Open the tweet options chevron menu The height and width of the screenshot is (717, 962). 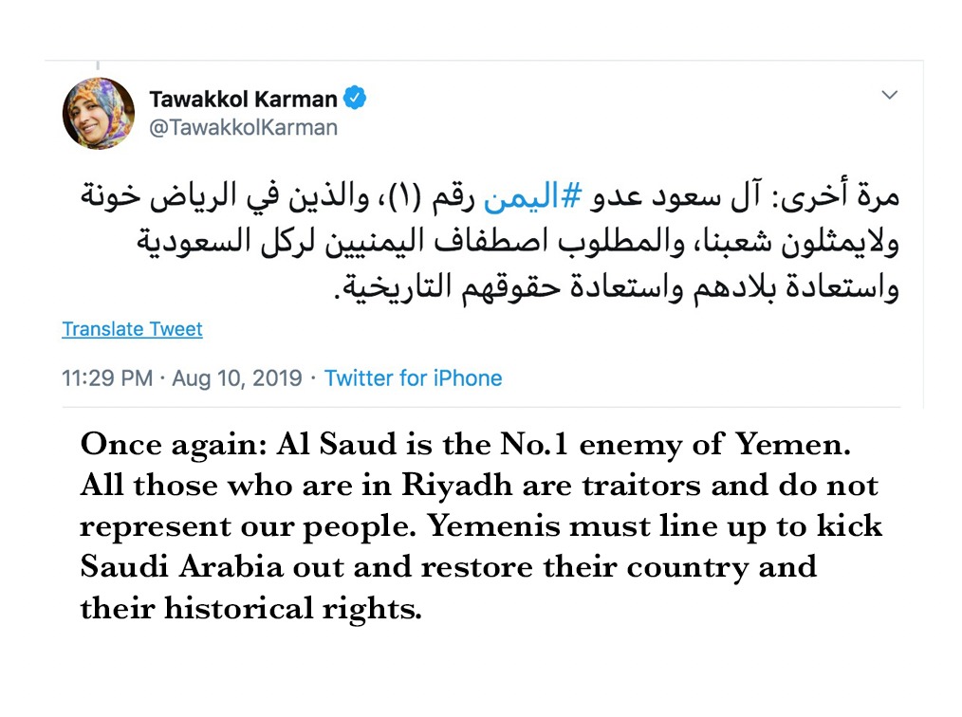[x=889, y=95]
